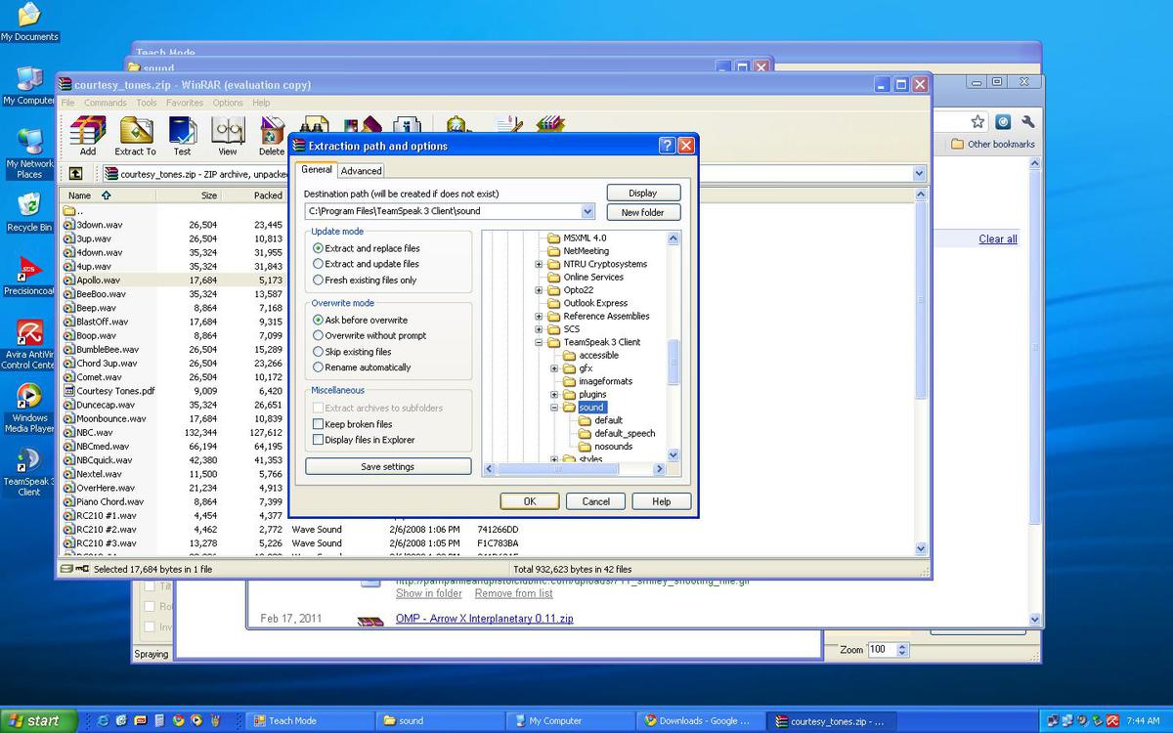Expand the gfx folder node

[x=554, y=368]
